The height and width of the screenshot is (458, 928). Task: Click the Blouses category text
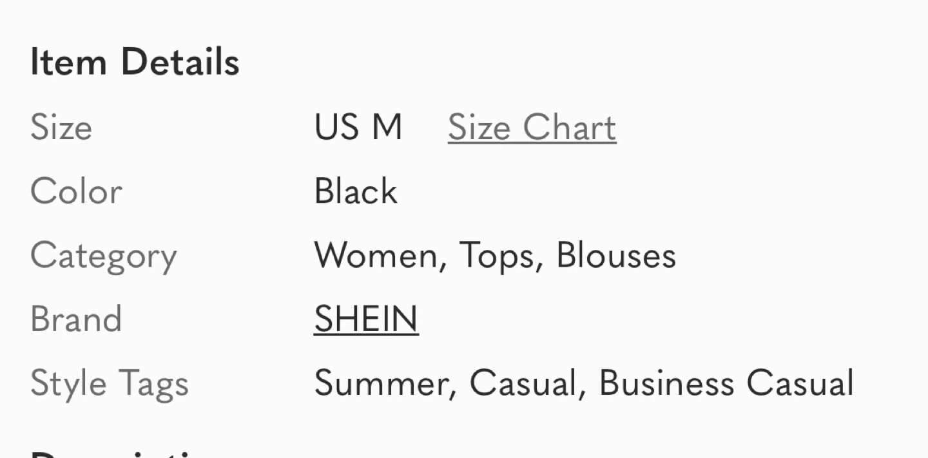pos(616,255)
